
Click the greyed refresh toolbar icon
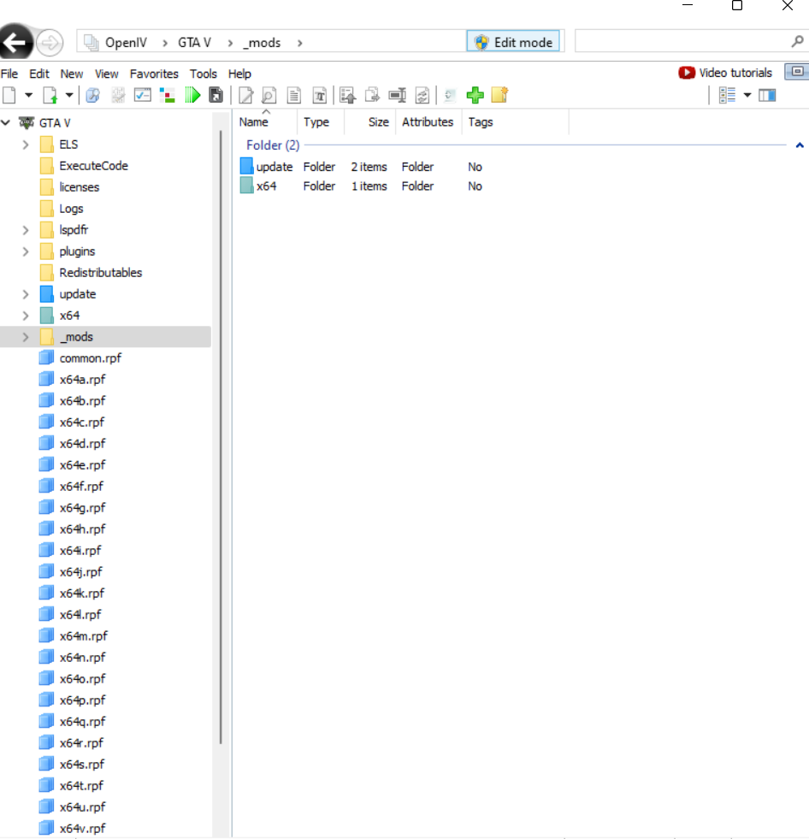pyautogui.click(x=450, y=95)
